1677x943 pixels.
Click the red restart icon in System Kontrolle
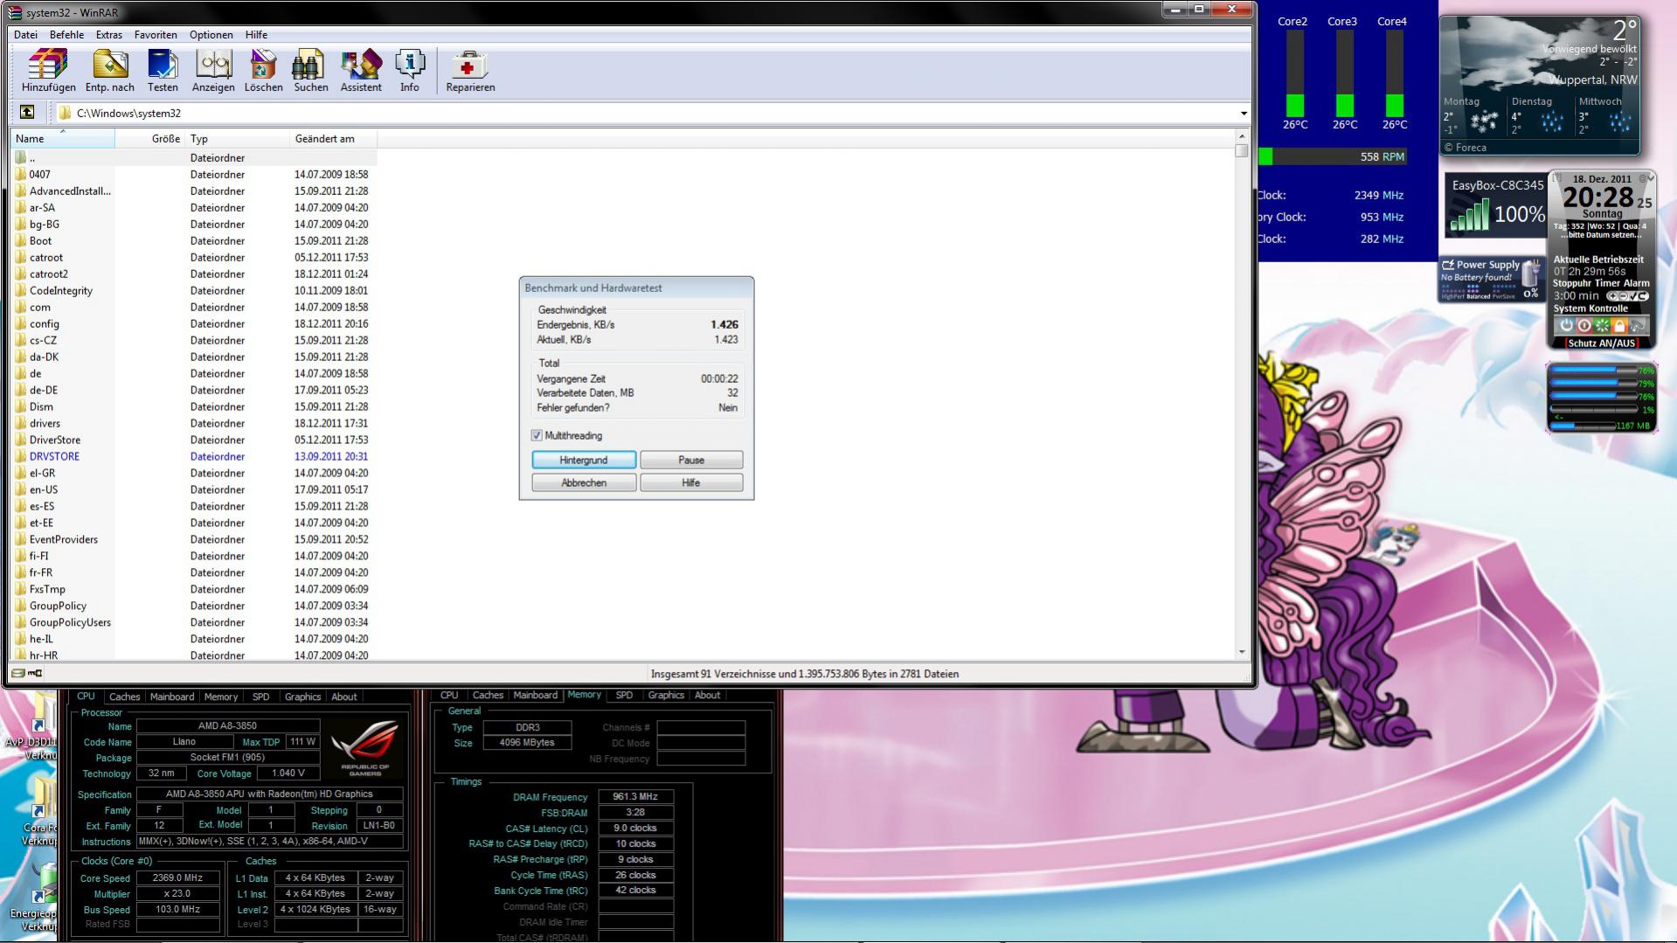tap(1584, 325)
